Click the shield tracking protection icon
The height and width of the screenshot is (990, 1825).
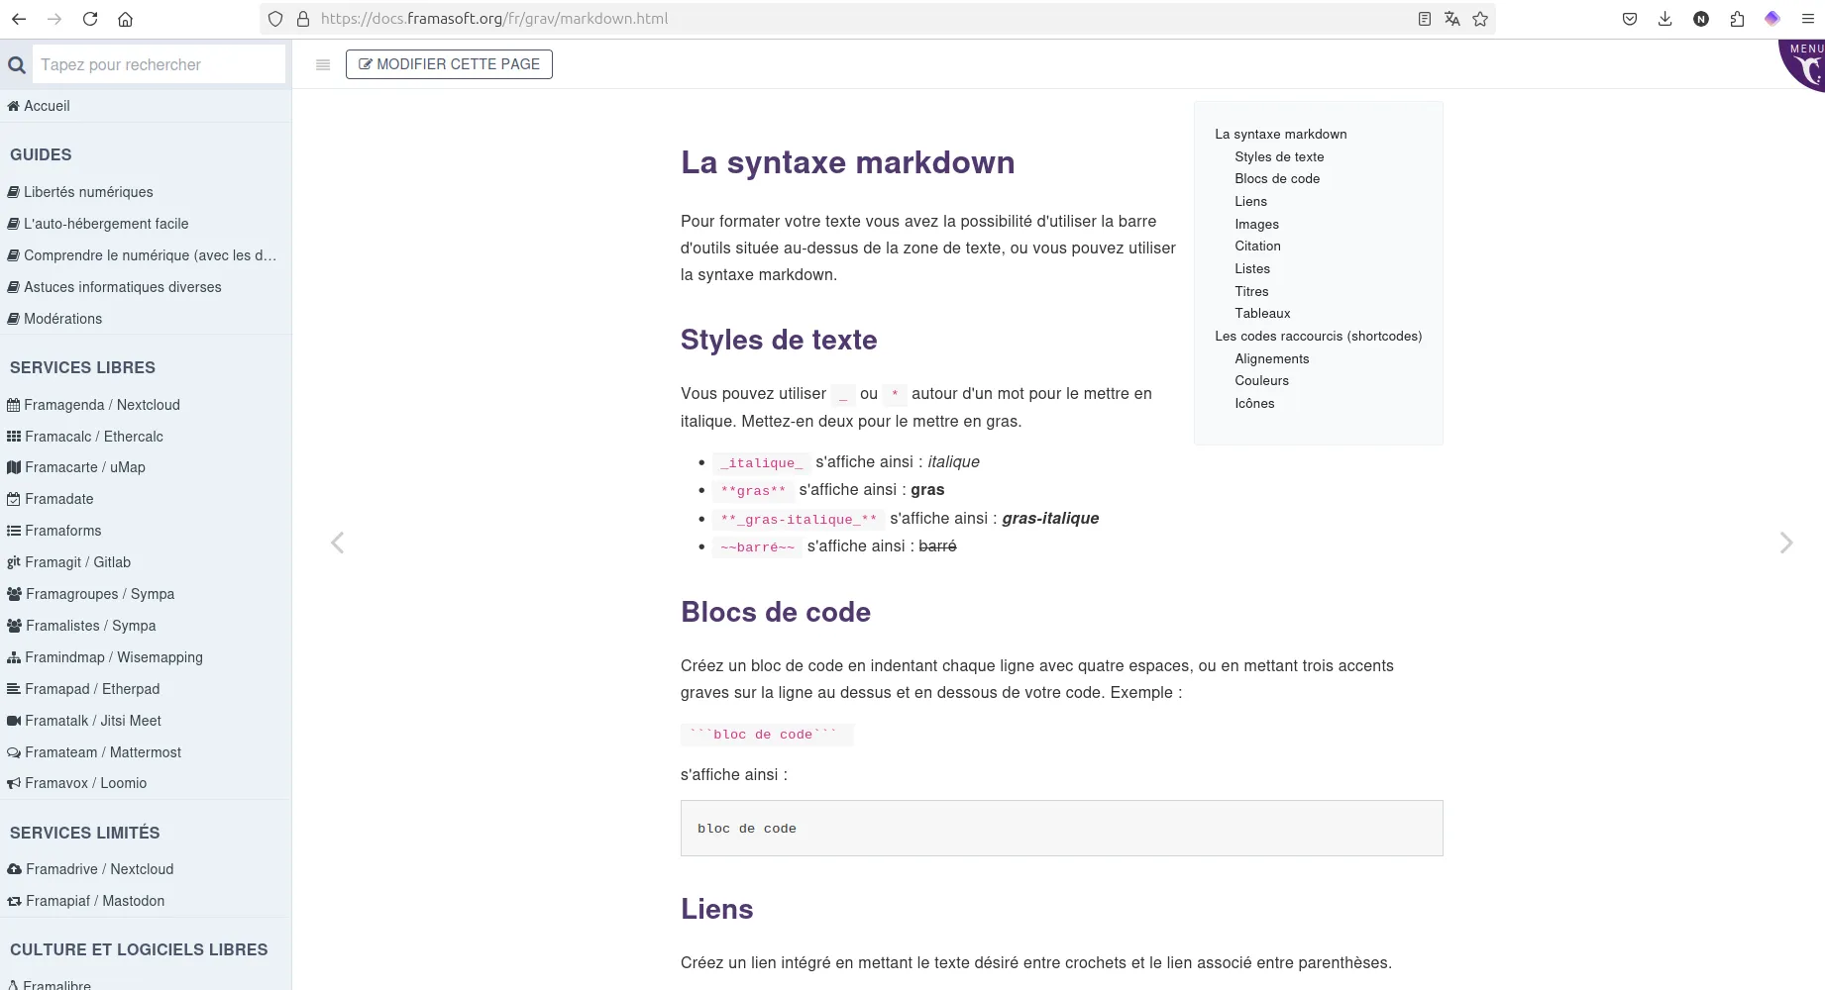click(275, 19)
